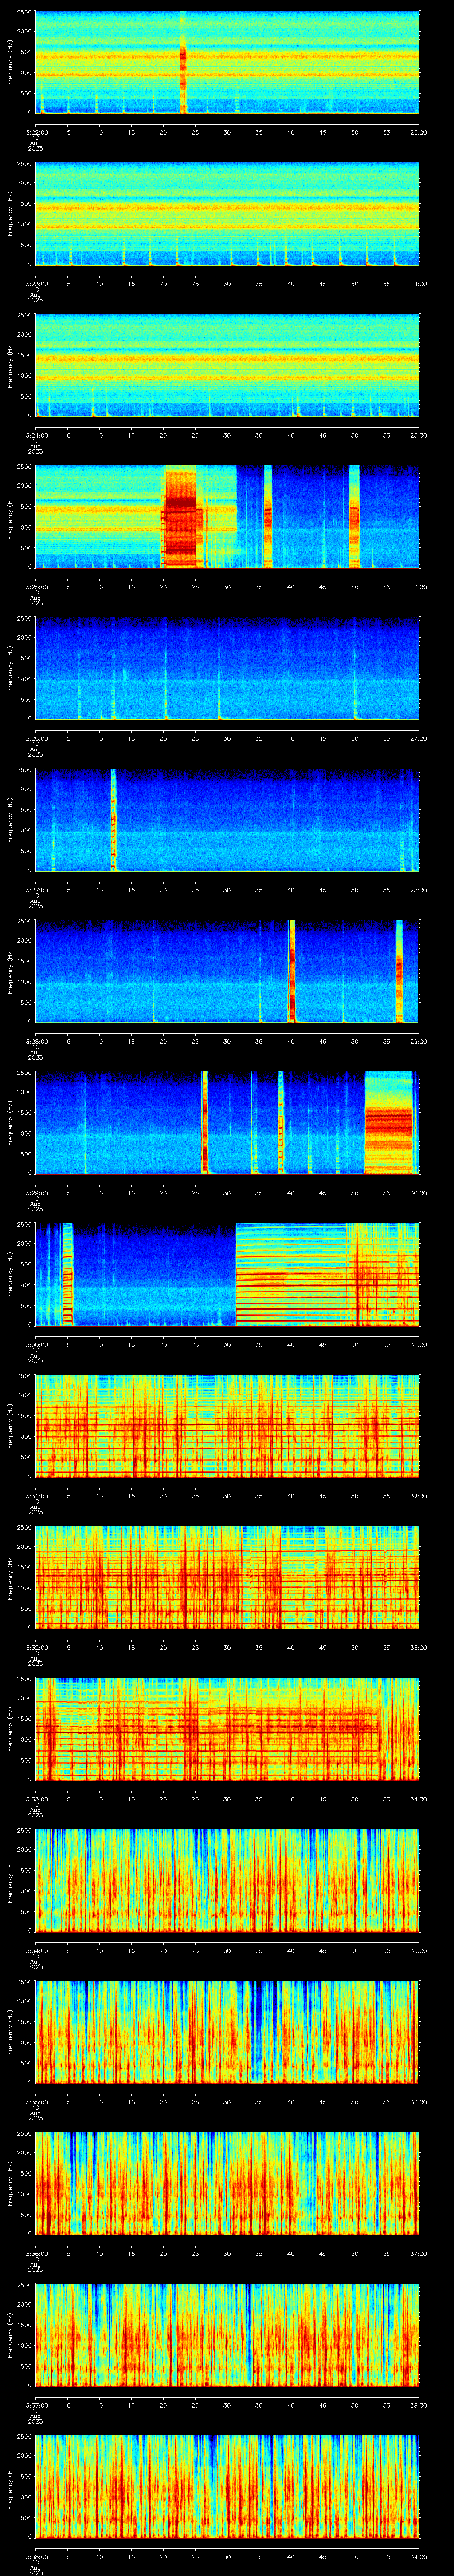Open the 3:23:00 spectrogram panel

click(227, 214)
